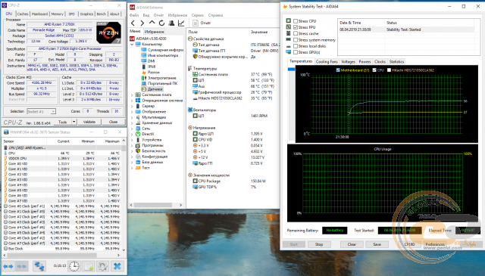Open the AIDA64 user profile toolbar icon
The width and height of the screenshot is (485, 276).
171,23
